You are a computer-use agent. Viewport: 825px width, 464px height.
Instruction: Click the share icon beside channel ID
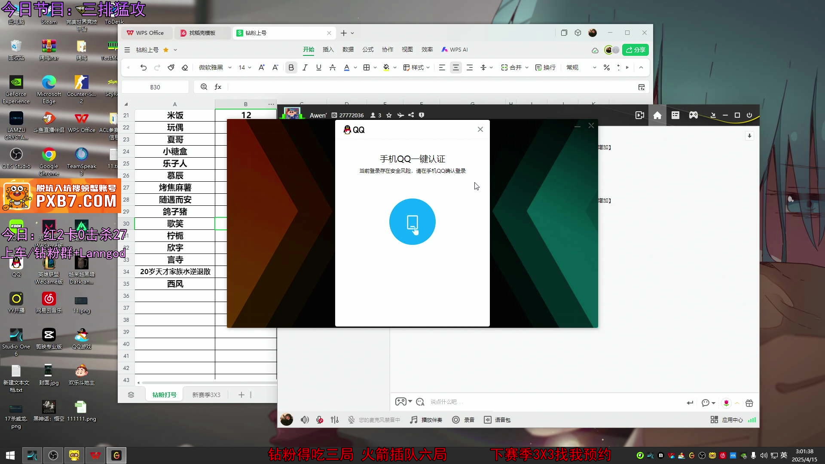point(411,115)
